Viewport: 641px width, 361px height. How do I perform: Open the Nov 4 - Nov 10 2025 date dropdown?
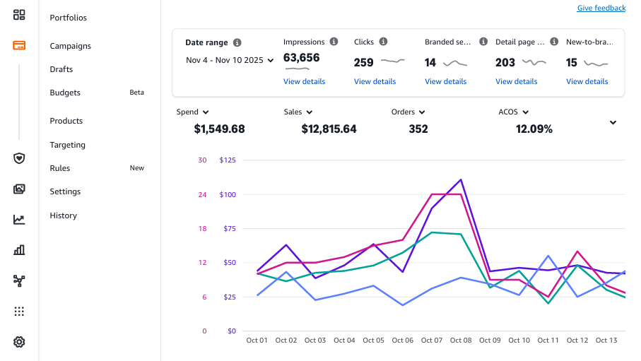coord(229,61)
